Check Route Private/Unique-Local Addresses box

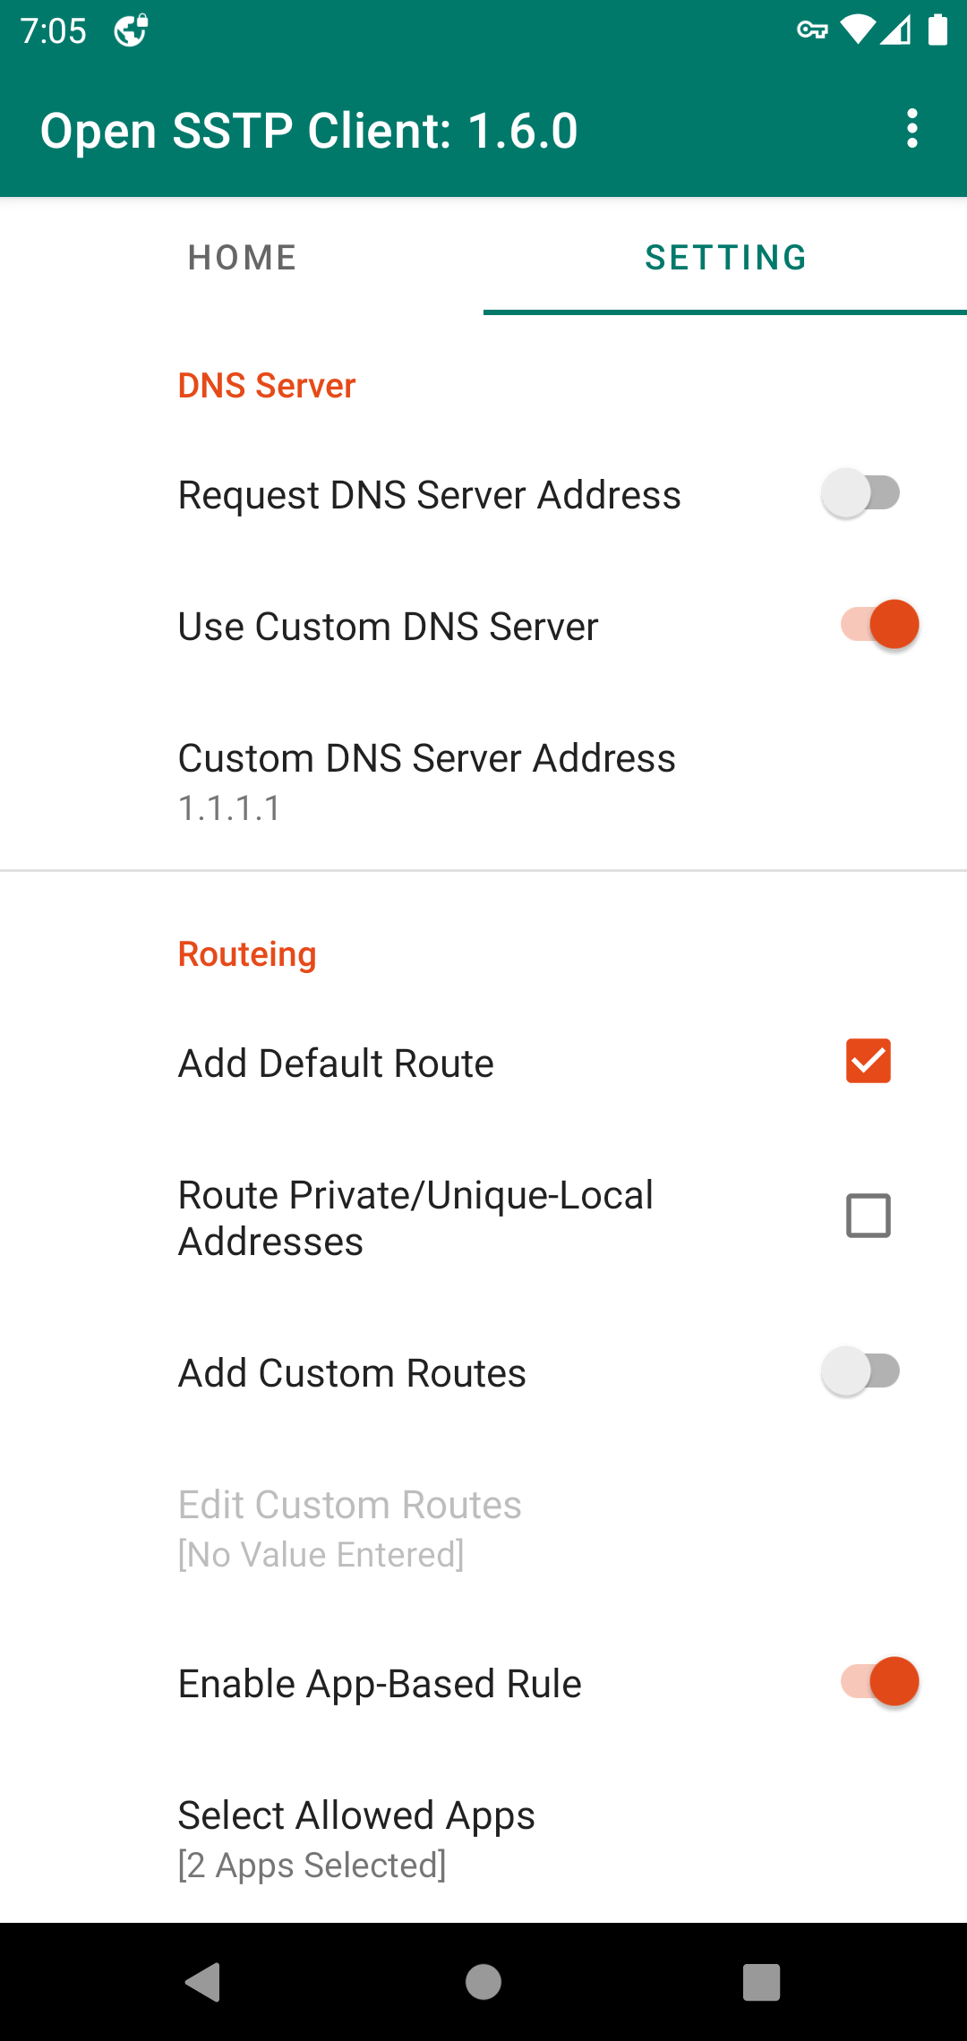pos(868,1216)
